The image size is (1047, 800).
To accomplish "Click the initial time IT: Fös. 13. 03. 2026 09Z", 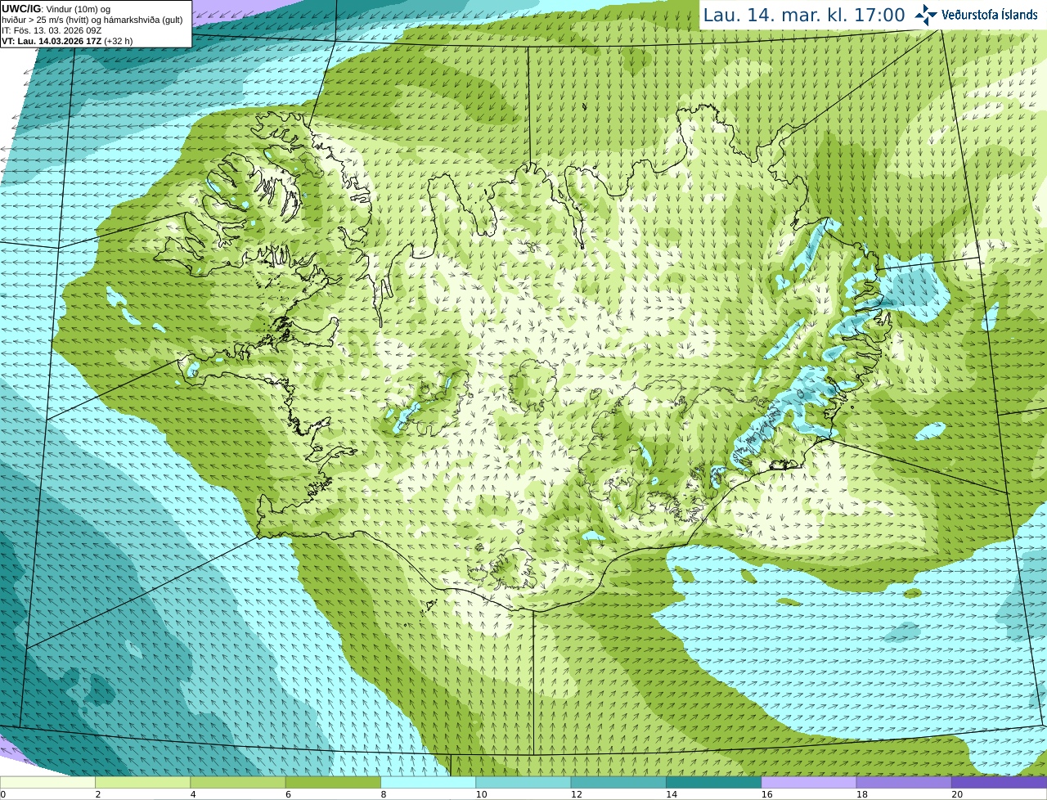I will (52, 30).
